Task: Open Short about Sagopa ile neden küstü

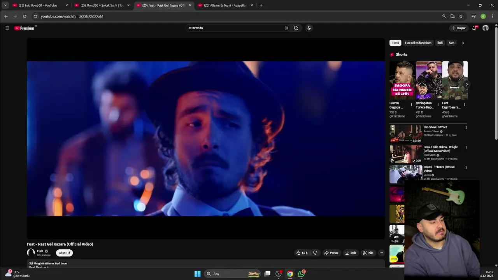Action: 402,80
